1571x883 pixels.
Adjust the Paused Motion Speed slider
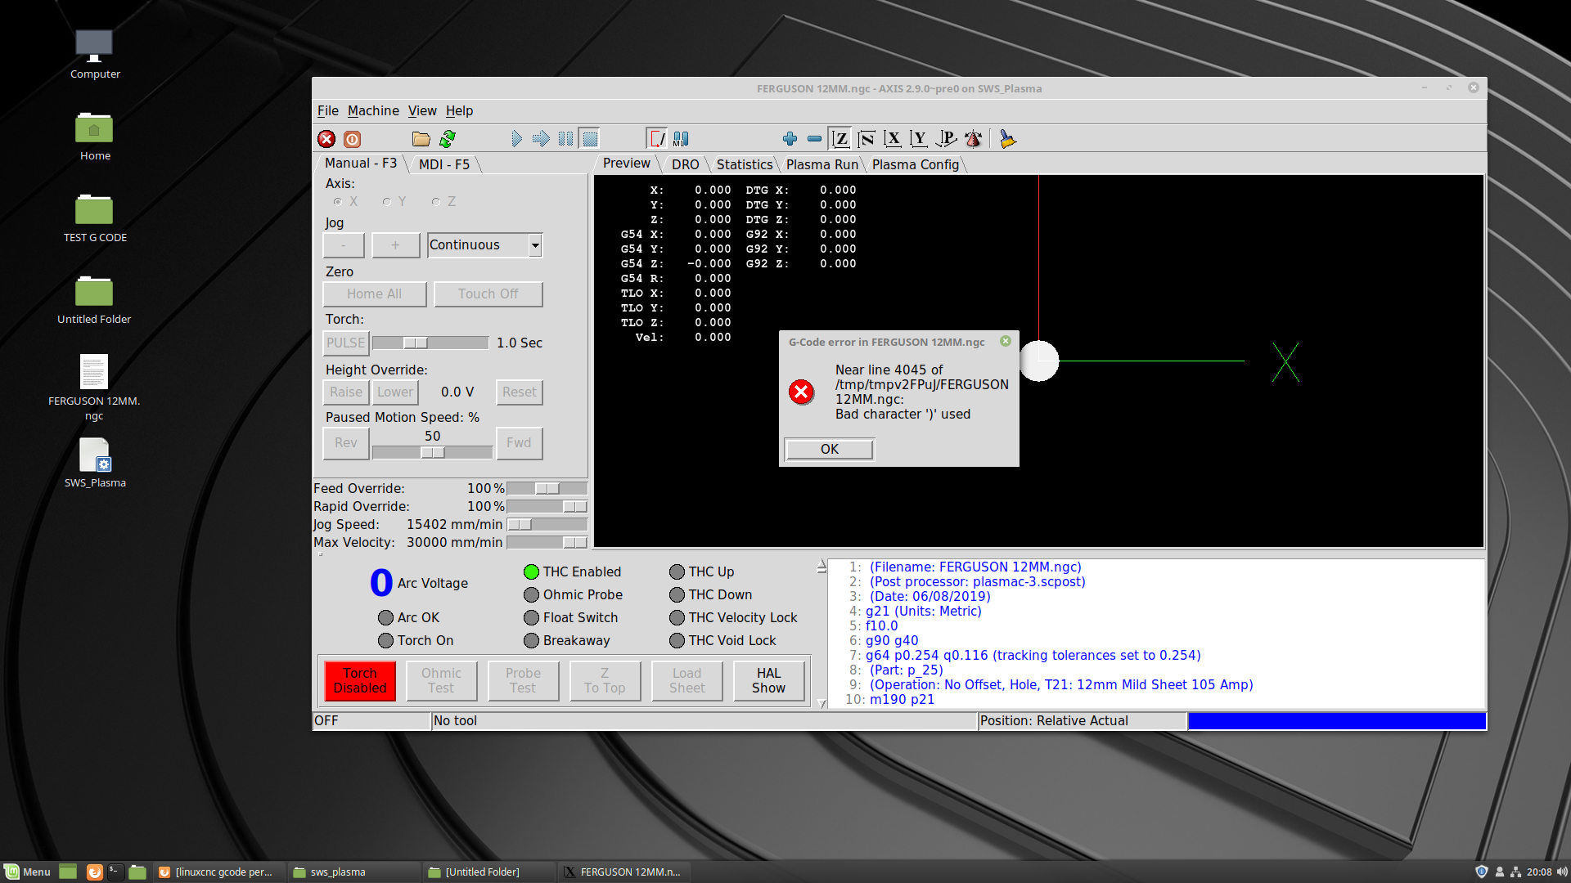pos(432,453)
